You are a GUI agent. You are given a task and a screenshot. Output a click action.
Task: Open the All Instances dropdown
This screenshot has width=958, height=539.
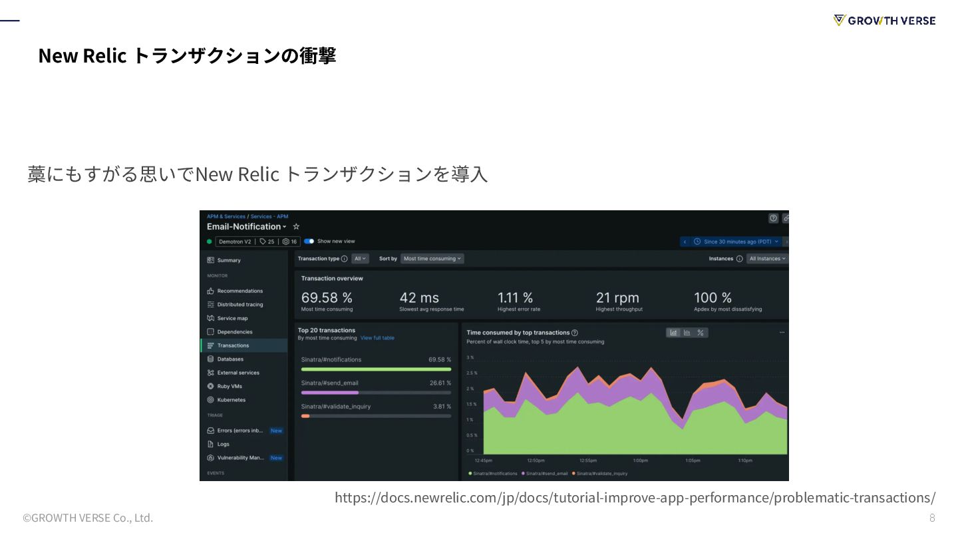coord(767,259)
